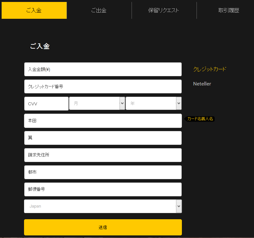Screen dimensions: 254x238
Task: Click the 都市 input field
Action: coord(103,172)
